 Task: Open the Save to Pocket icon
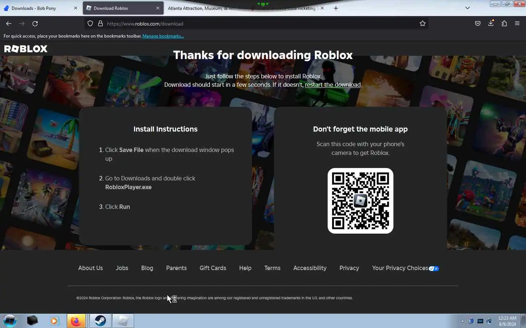(x=478, y=24)
